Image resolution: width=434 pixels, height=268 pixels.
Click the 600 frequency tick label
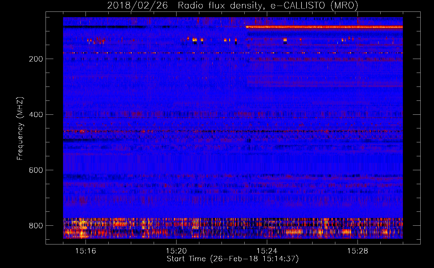pos(36,170)
